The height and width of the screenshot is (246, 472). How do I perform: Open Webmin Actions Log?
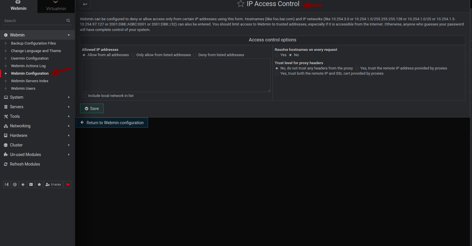pos(28,66)
